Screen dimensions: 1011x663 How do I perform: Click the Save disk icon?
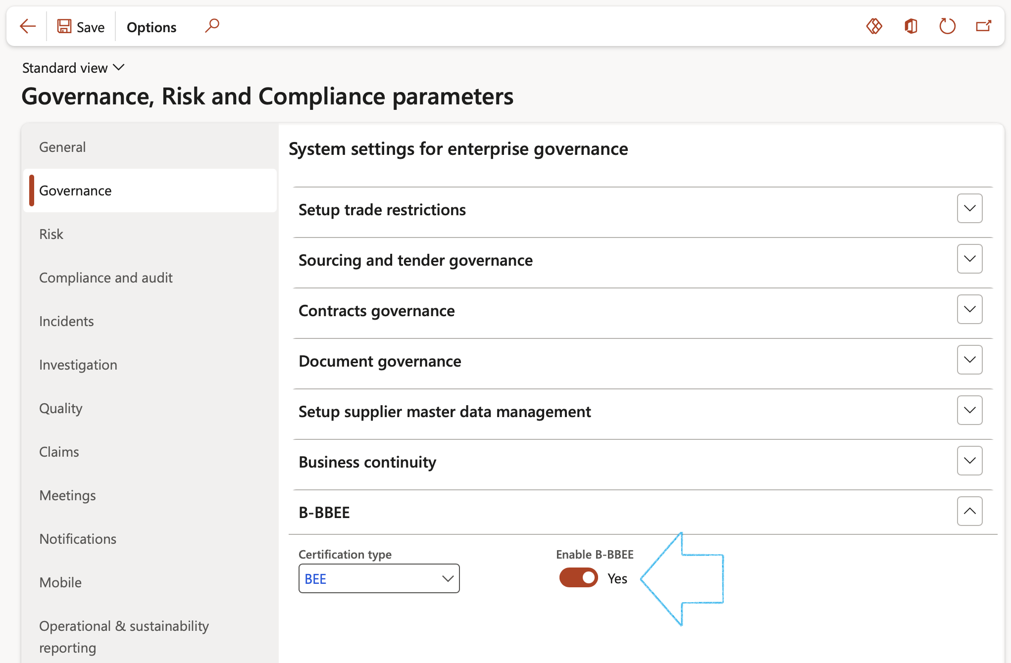64,26
